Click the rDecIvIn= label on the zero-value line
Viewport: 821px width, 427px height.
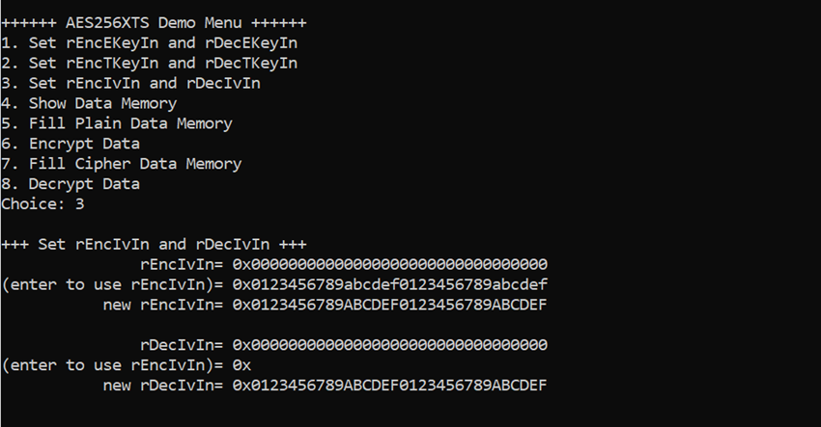[182, 345]
